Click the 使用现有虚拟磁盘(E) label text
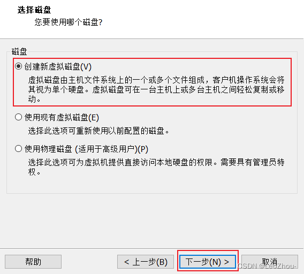Viewport: 304px width, 274px height. click(62, 118)
